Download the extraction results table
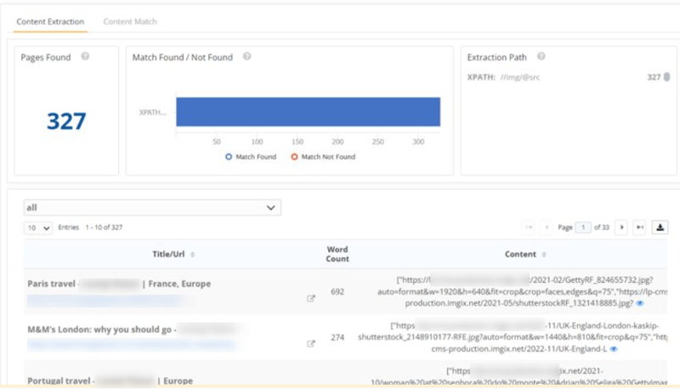 [x=660, y=227]
